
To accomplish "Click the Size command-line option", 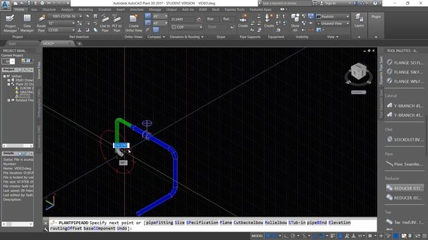I will click(179, 223).
